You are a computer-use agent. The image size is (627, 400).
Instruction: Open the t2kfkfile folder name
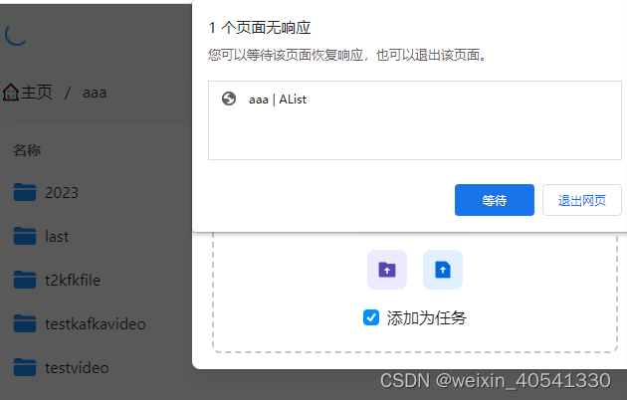[73, 280]
